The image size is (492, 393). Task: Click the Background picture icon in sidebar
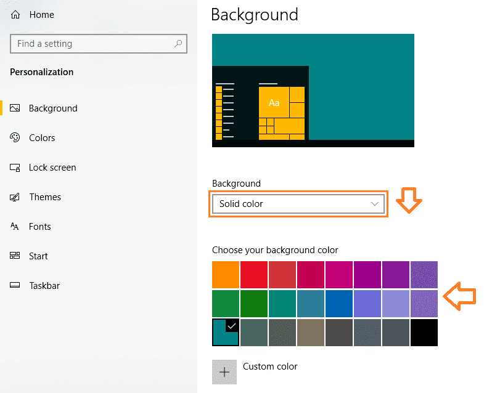click(x=15, y=108)
